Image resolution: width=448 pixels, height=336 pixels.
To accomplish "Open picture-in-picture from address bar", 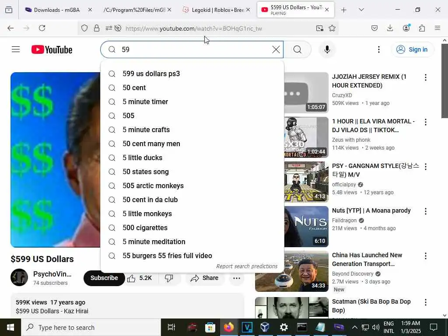I will click(x=320, y=28).
